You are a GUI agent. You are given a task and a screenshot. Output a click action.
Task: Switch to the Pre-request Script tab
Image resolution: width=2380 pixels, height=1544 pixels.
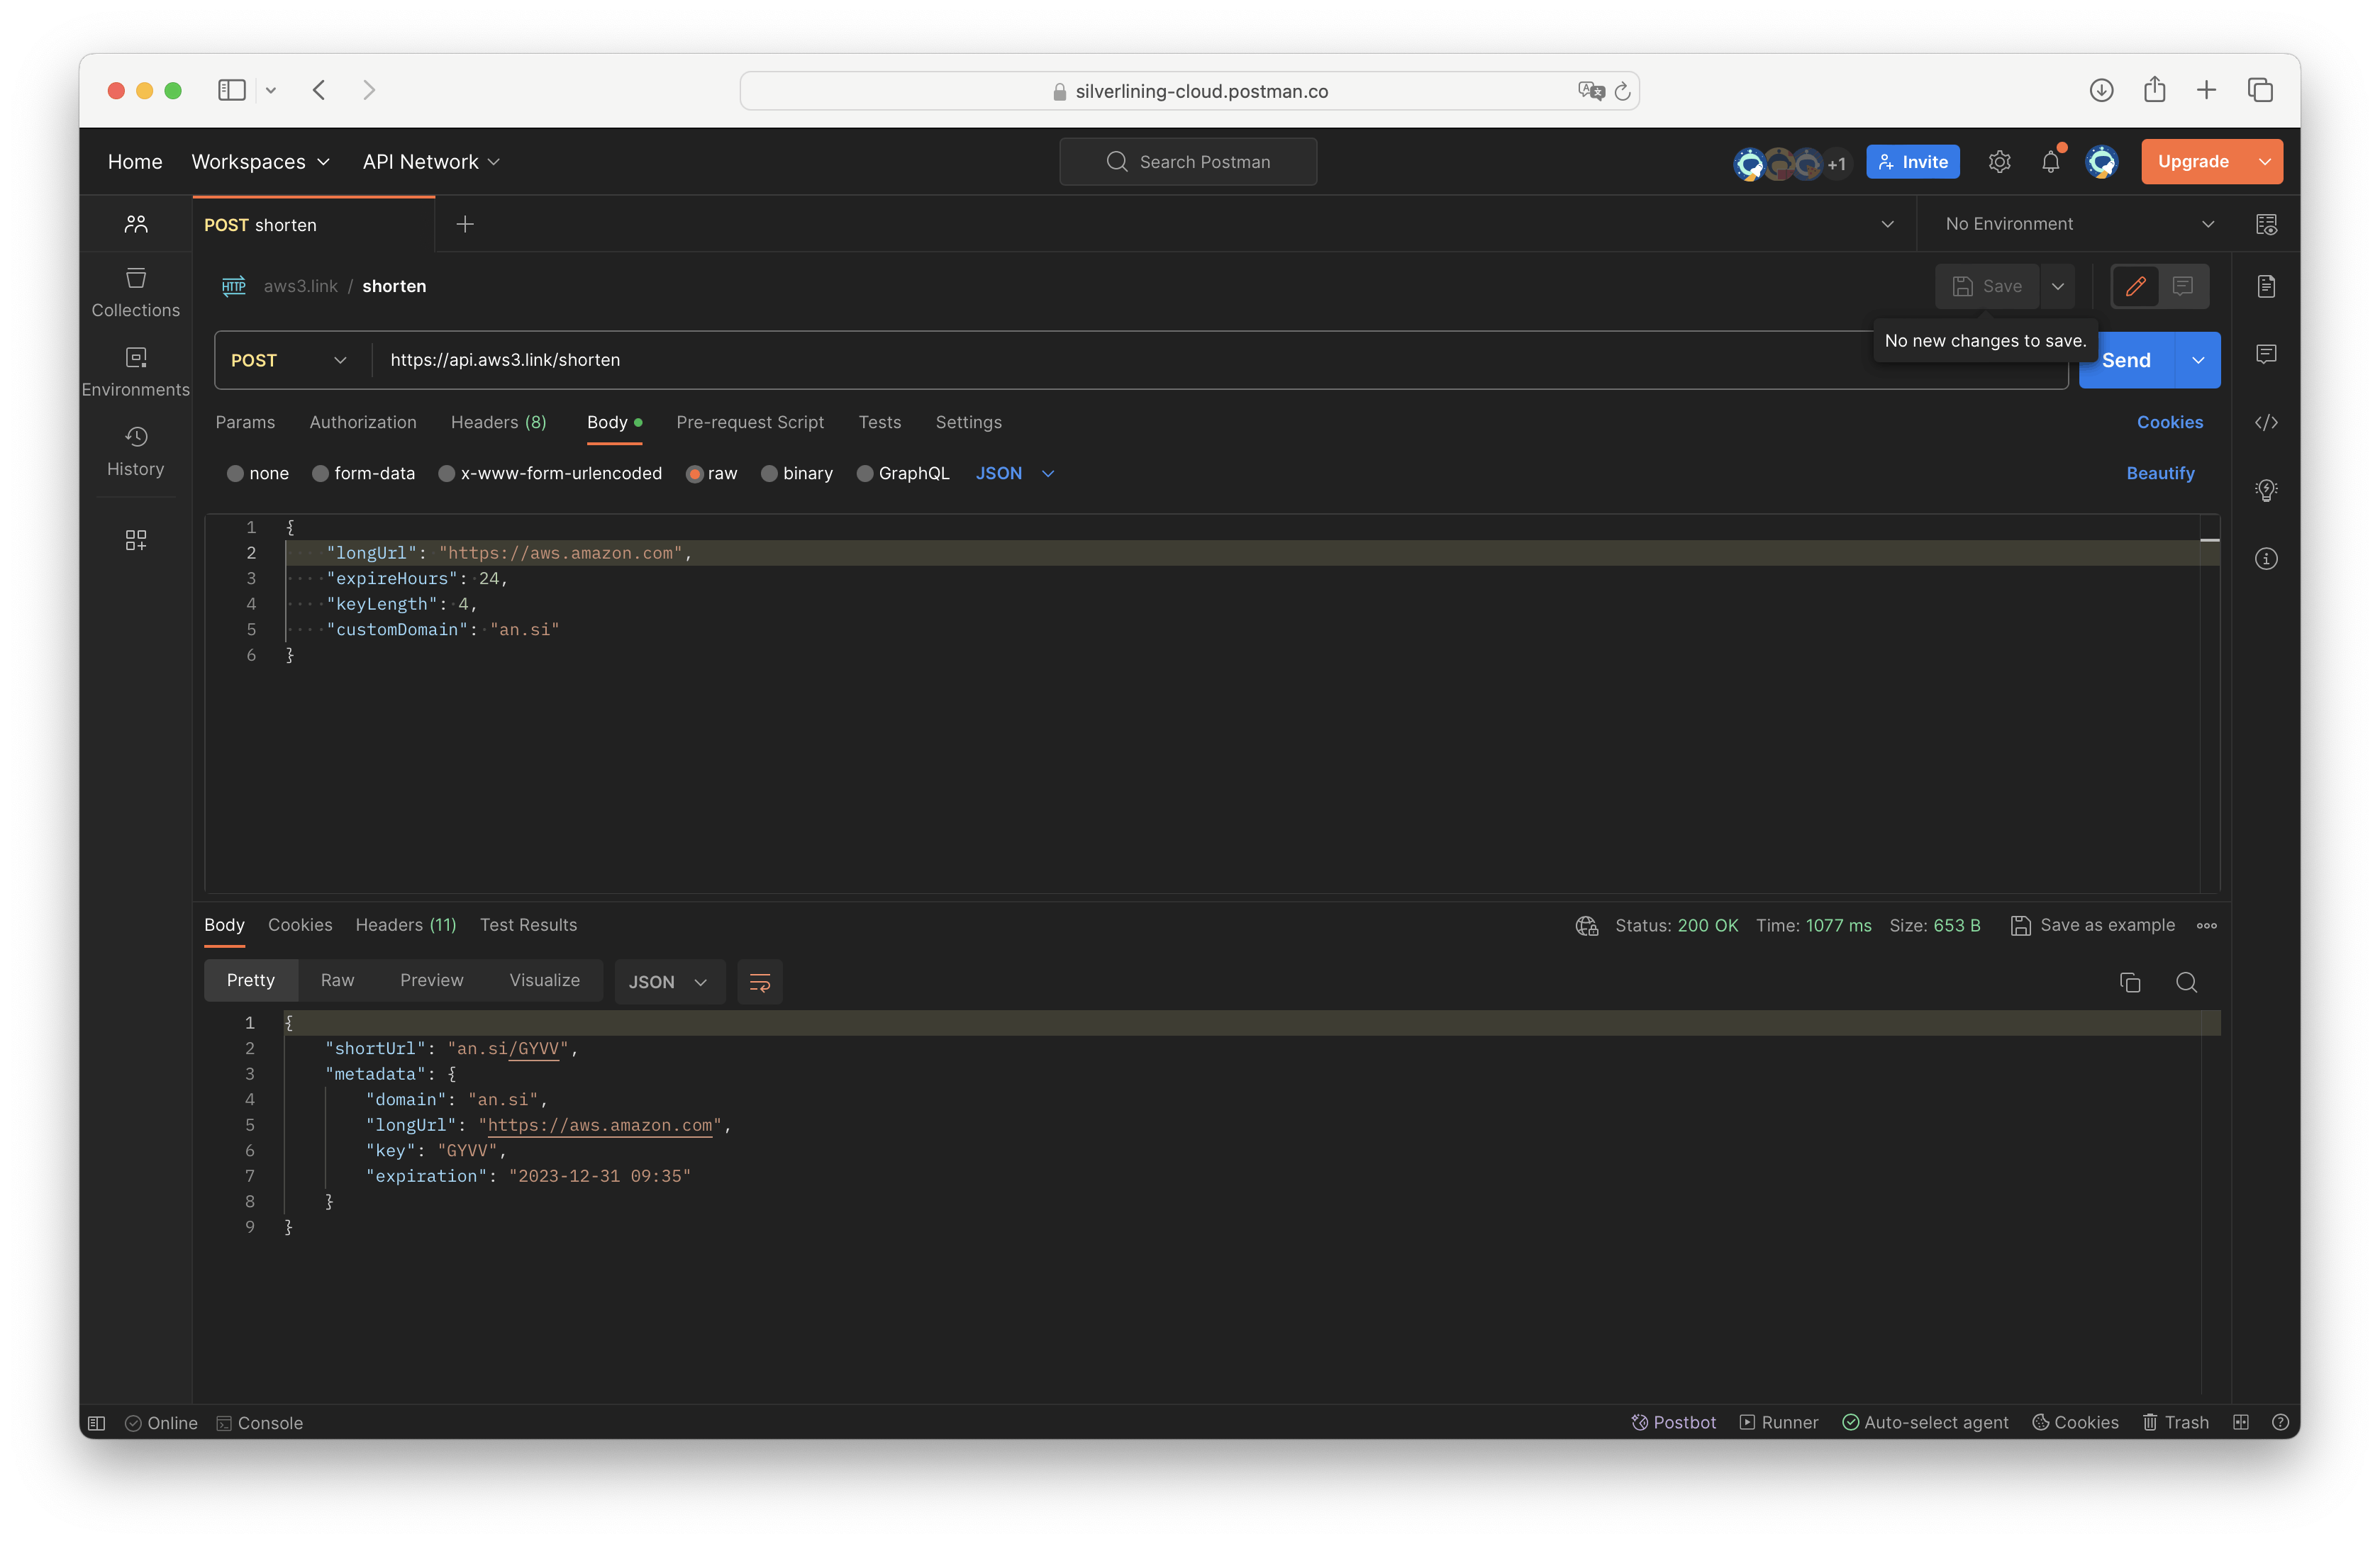749,423
